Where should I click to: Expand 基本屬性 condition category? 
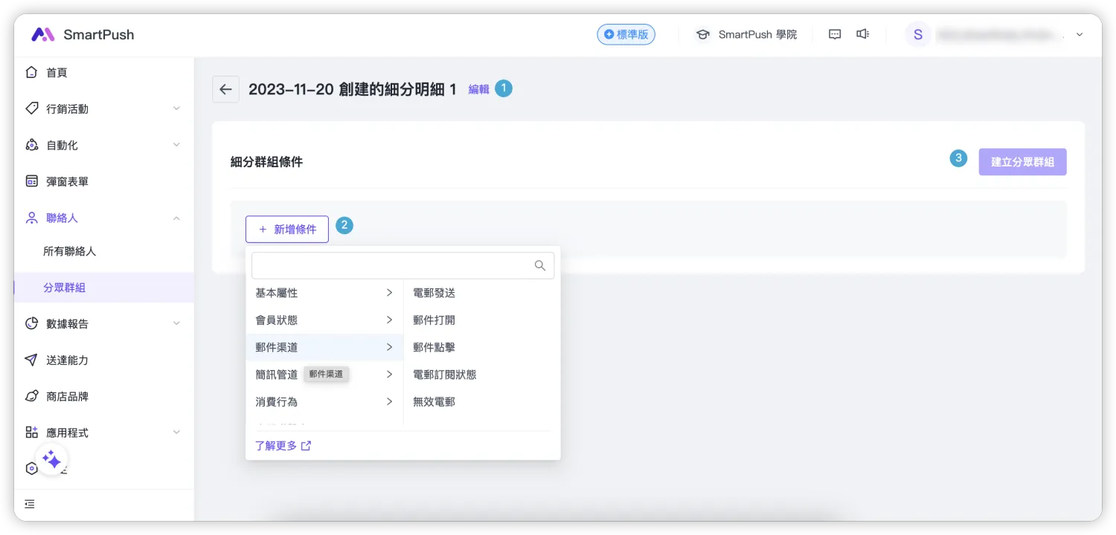[x=324, y=293]
